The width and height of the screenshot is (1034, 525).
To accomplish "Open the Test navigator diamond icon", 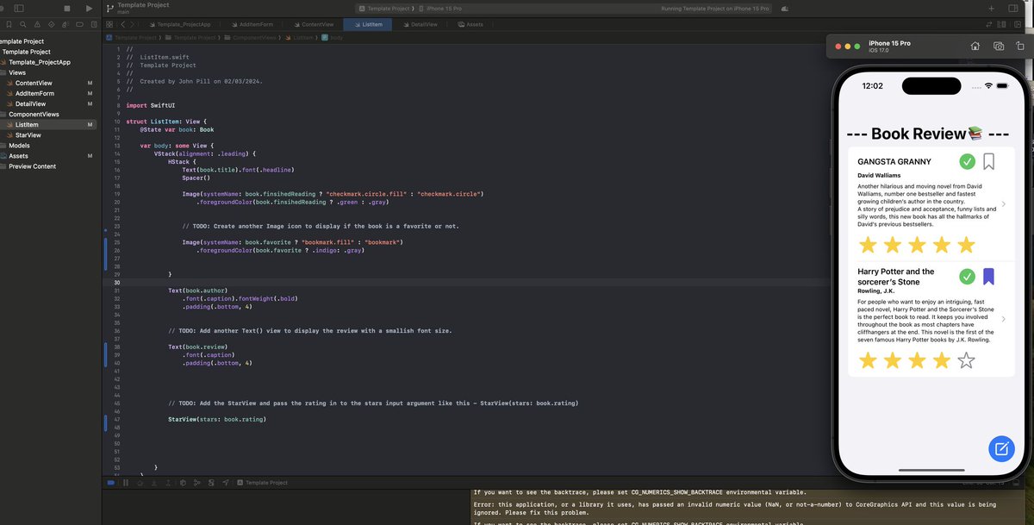I will (51, 25).
